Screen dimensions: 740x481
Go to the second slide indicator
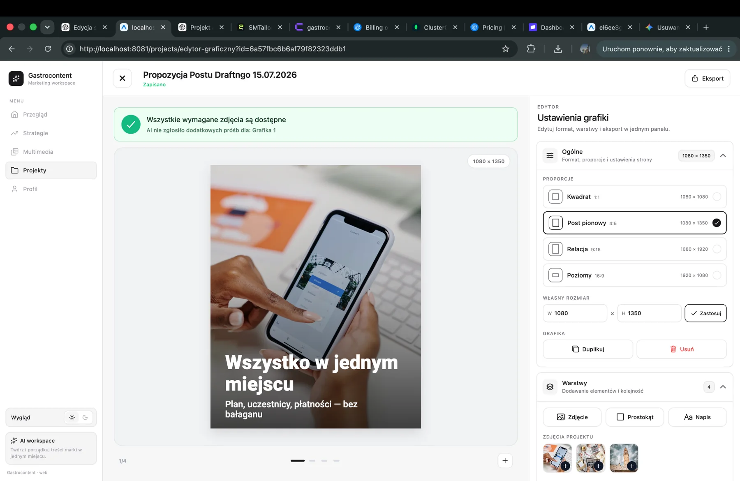(312, 460)
